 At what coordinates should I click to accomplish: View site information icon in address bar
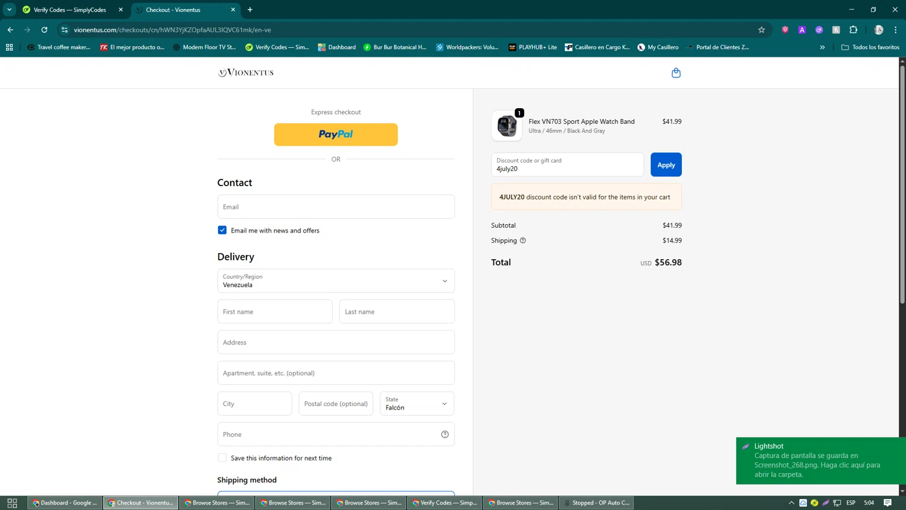click(65, 30)
